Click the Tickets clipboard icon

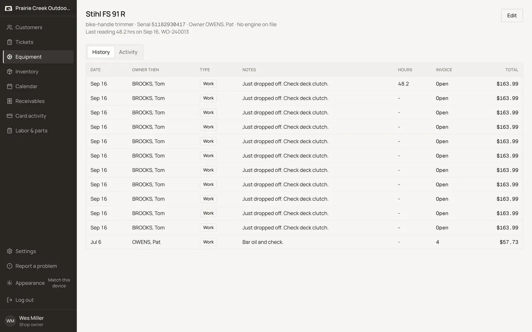(10, 42)
